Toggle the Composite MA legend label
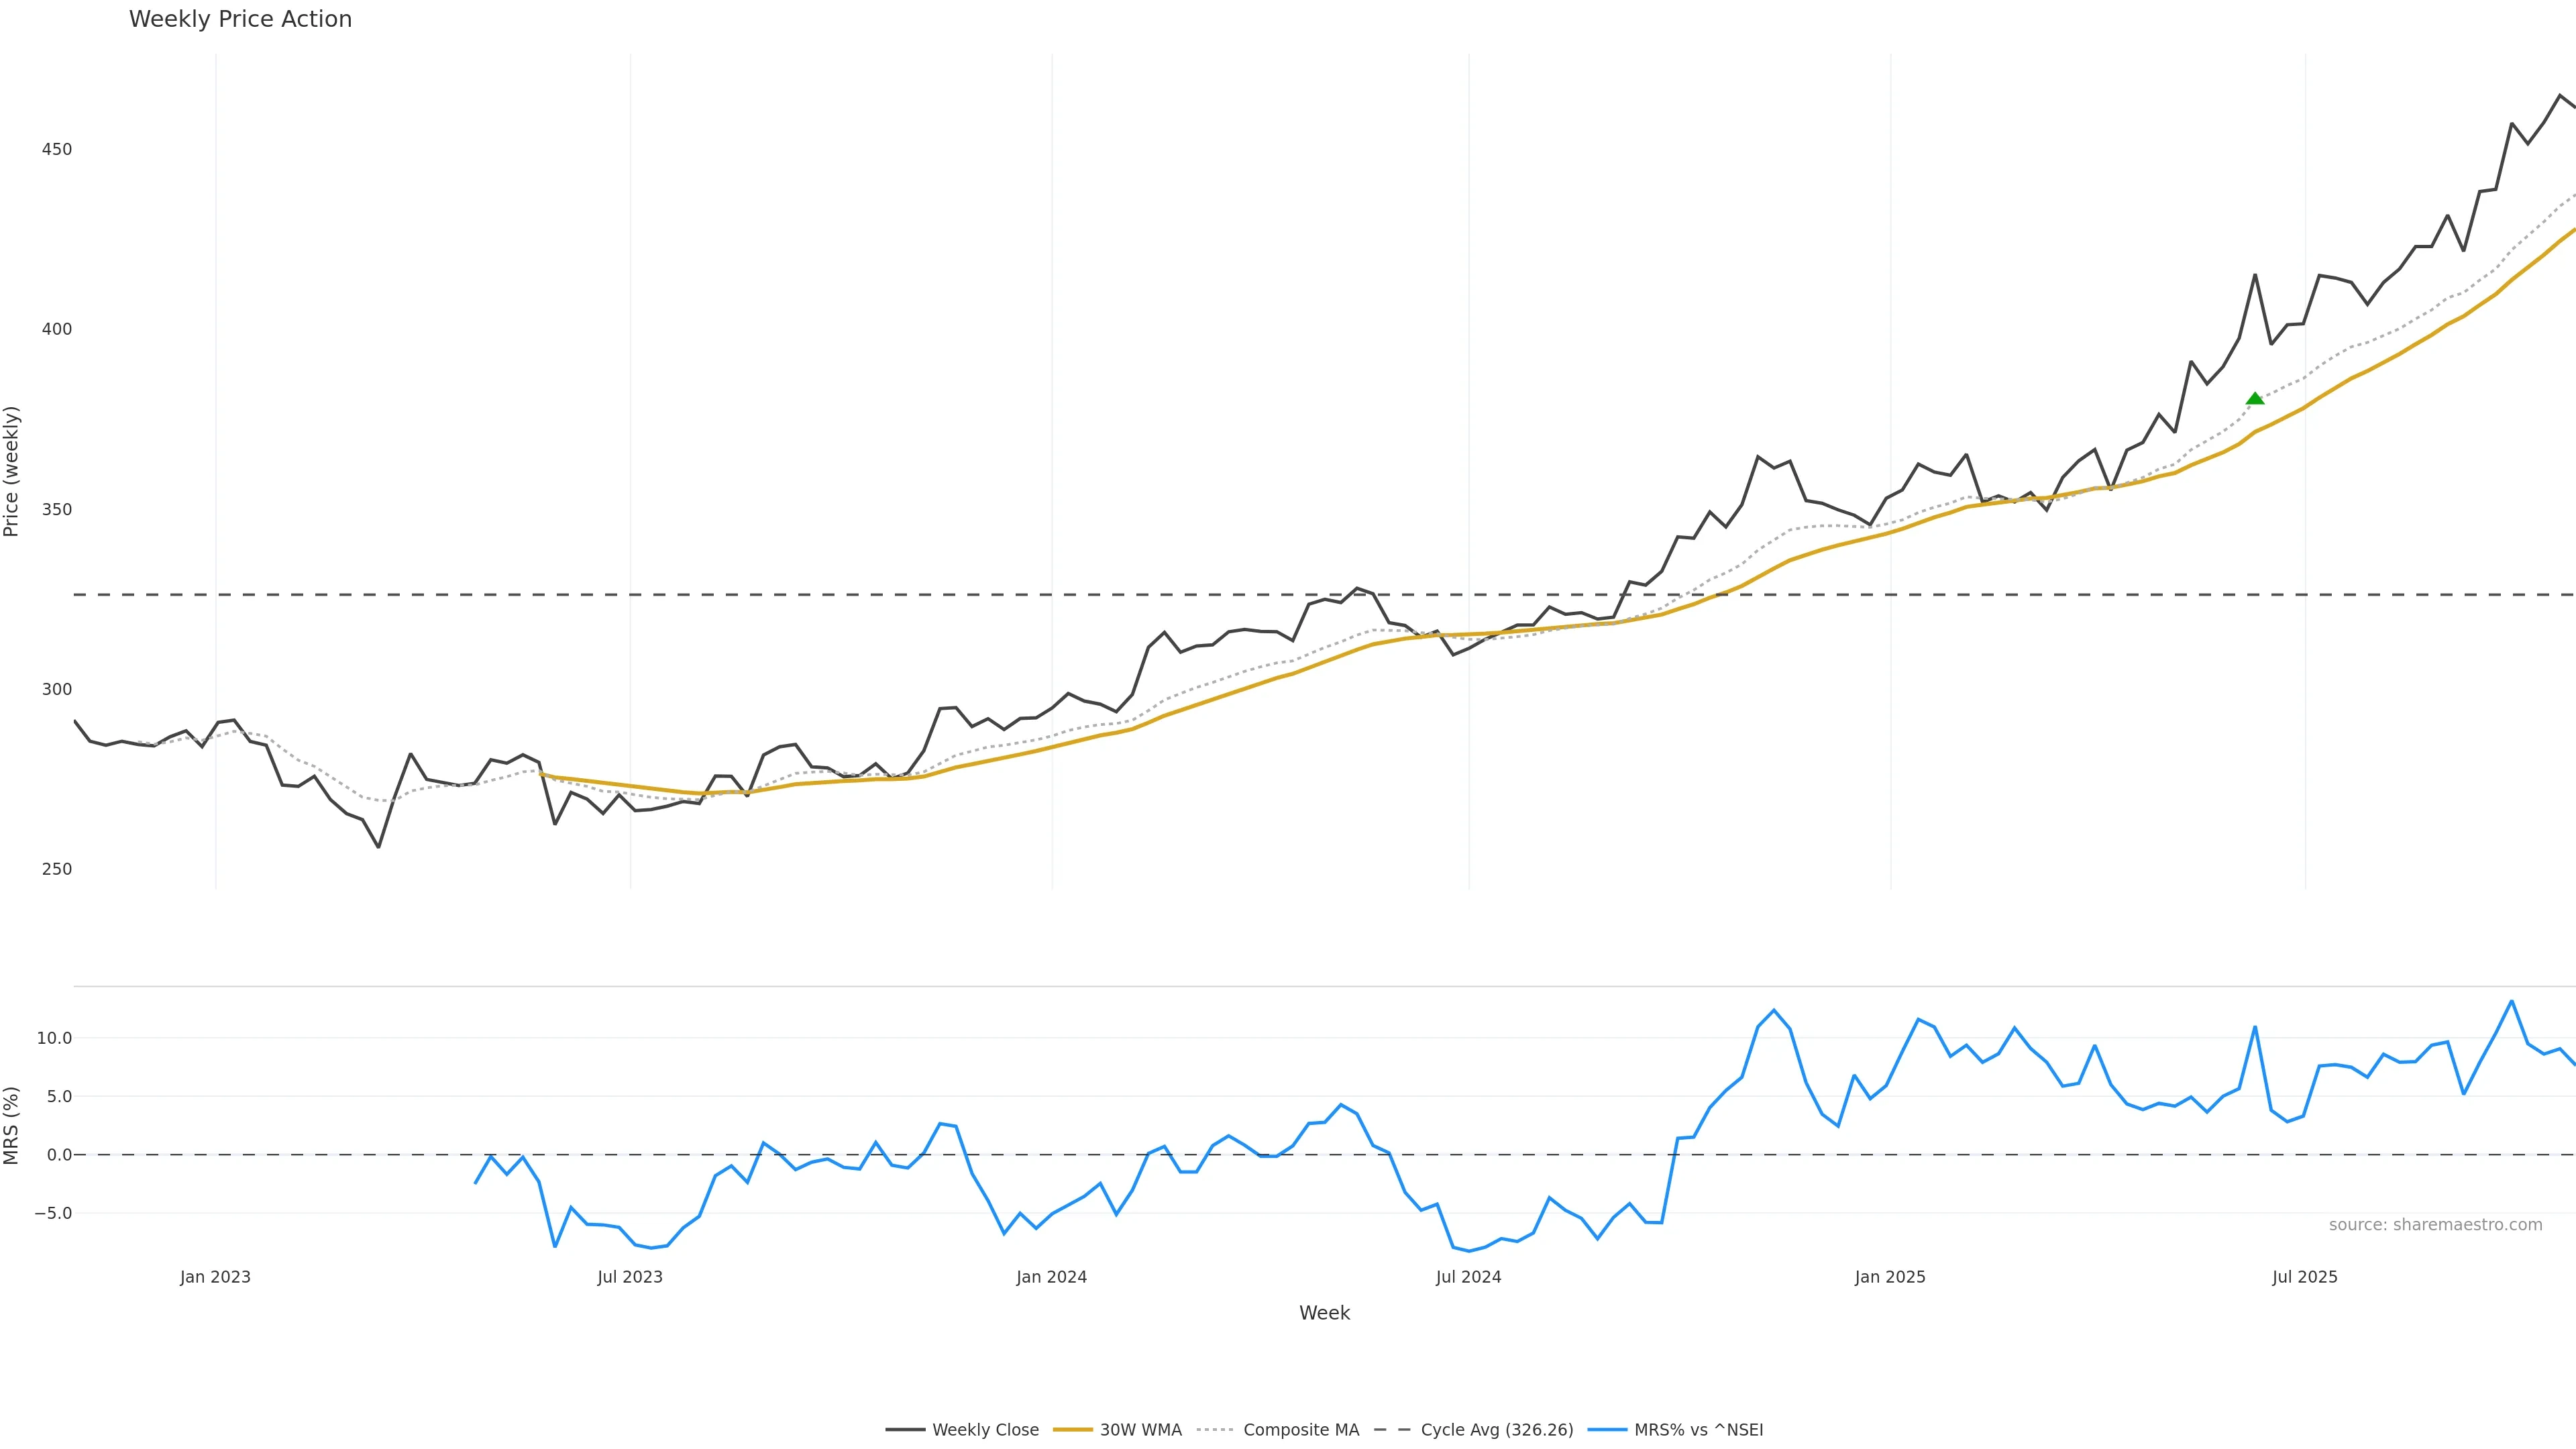The width and height of the screenshot is (2576, 1449). click(x=1301, y=1430)
